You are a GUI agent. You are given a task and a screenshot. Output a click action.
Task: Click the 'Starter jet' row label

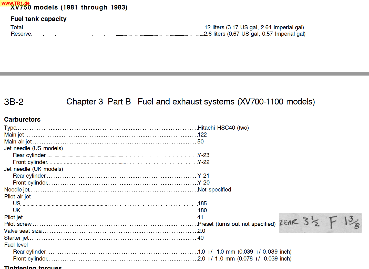[x=16, y=238]
